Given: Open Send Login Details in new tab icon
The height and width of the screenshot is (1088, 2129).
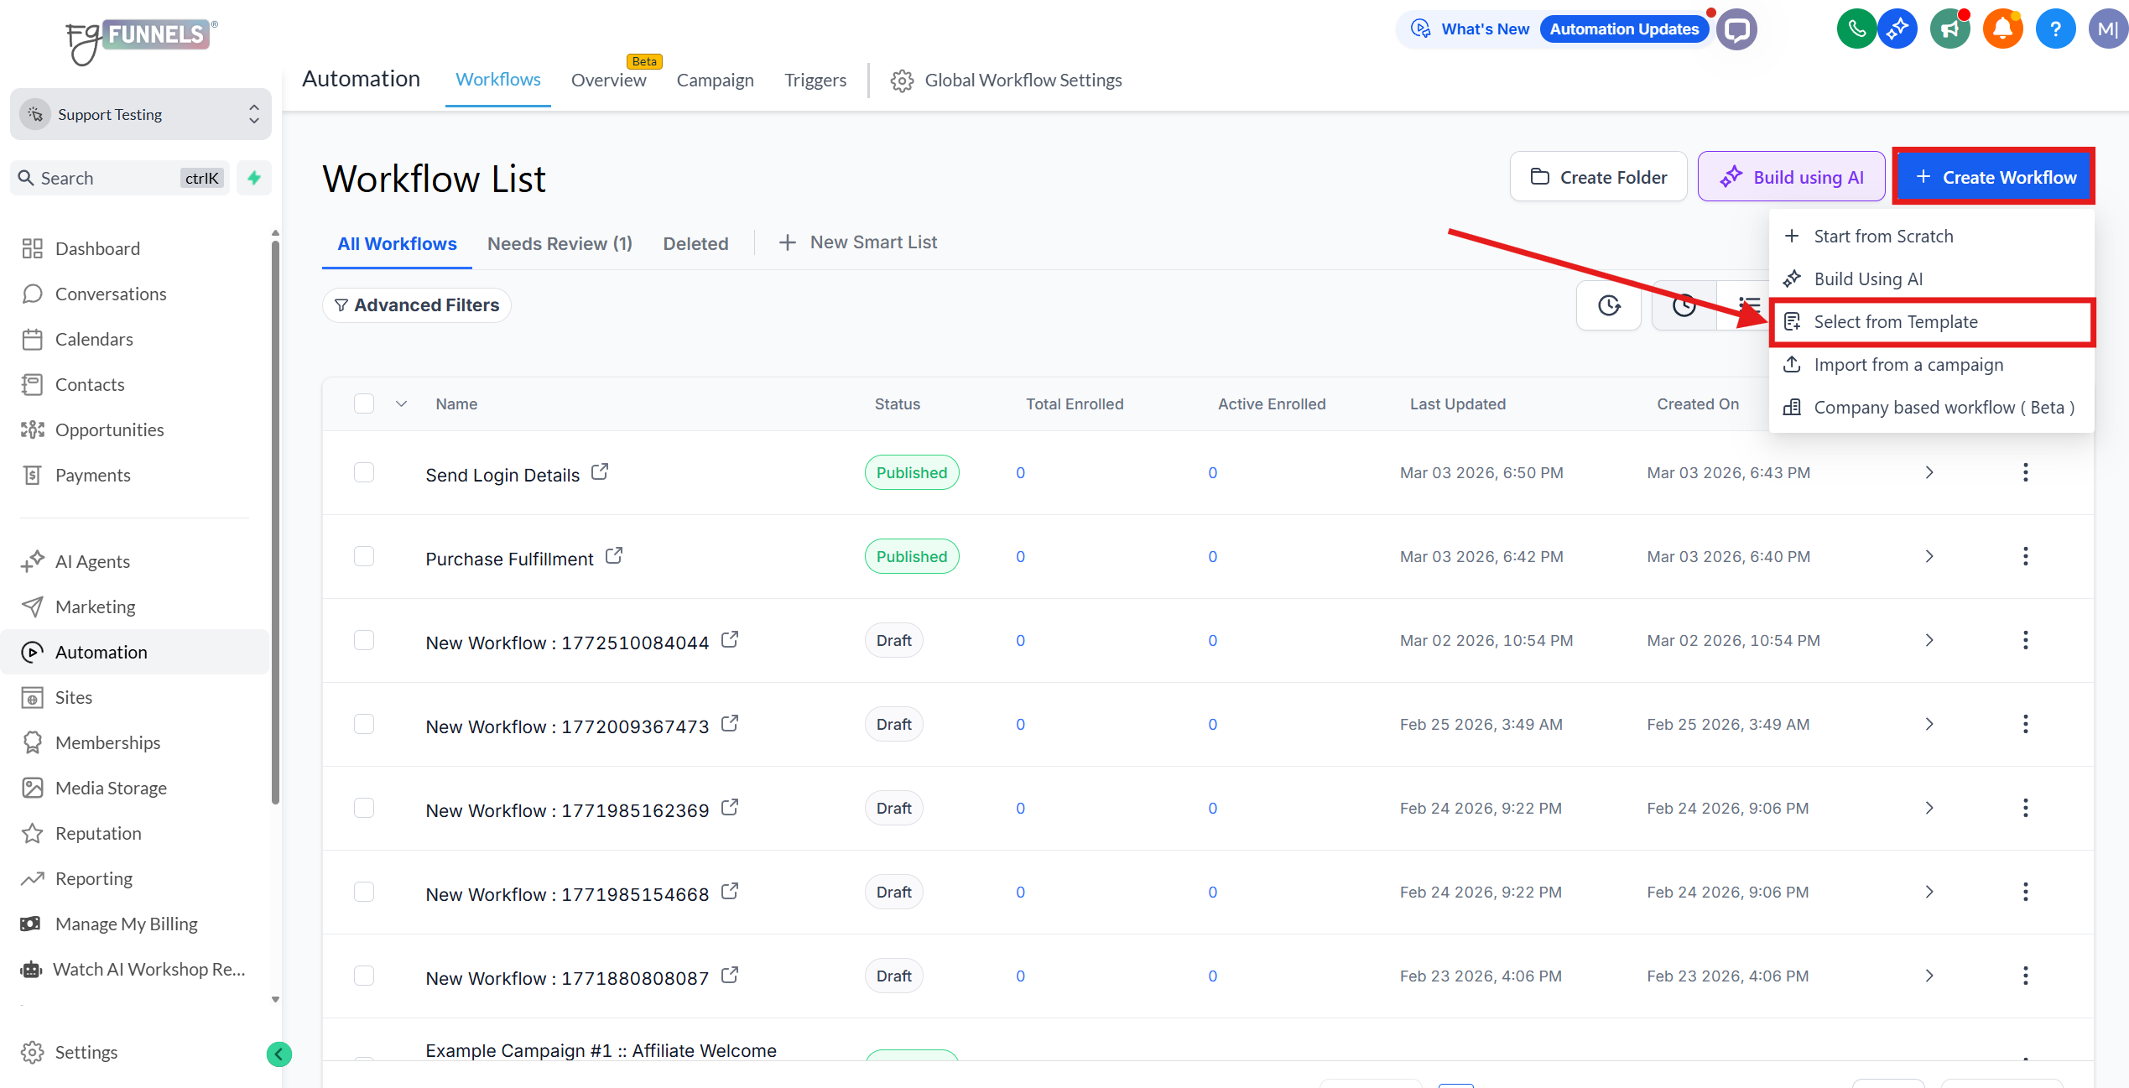Looking at the screenshot, I should 600,472.
